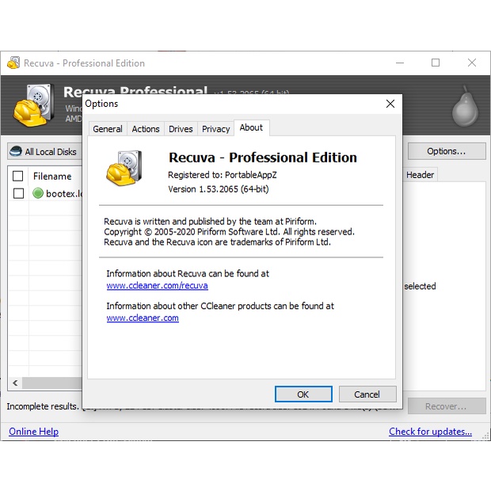Click the disk icon beside All Local Disks
Image resolution: width=491 pixels, height=491 pixels.
pos(15,151)
